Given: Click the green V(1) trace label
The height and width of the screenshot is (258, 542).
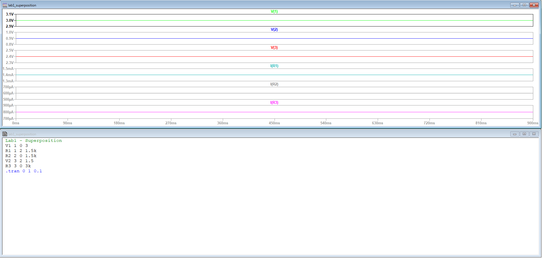Looking at the screenshot, I should (x=274, y=12).
